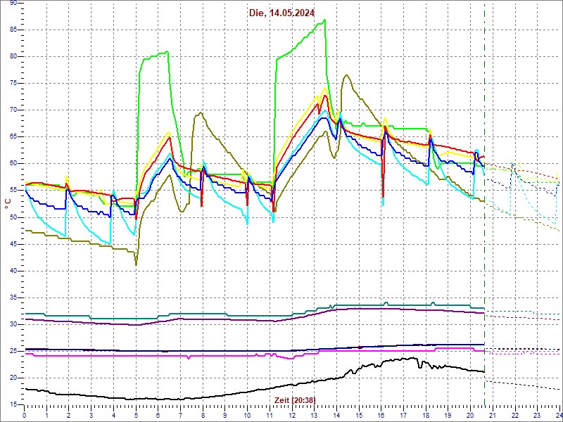
Task: Select hour 15 on the time axis
Action: click(x=359, y=415)
